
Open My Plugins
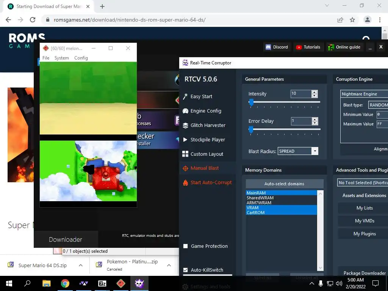(x=365, y=234)
